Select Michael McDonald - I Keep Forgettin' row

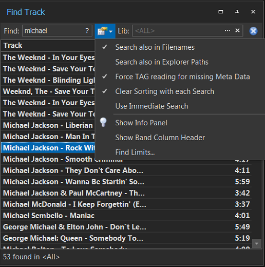pyautogui.click(x=126, y=204)
